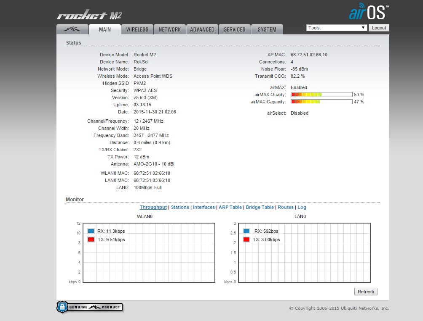Click the LAN0 MAC value 68:72:51:03:66:10

coord(152,180)
